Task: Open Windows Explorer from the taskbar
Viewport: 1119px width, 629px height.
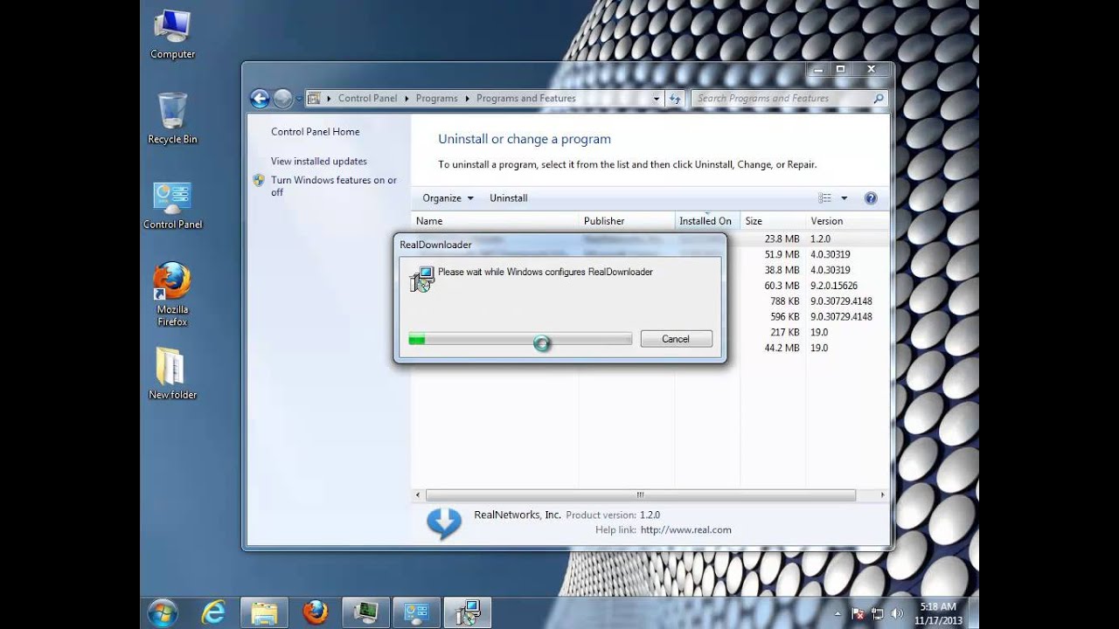Action: click(x=264, y=612)
